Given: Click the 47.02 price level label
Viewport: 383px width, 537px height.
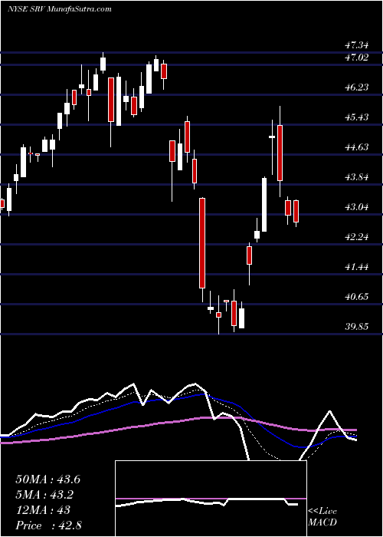Looking at the screenshot, I should [x=356, y=58].
